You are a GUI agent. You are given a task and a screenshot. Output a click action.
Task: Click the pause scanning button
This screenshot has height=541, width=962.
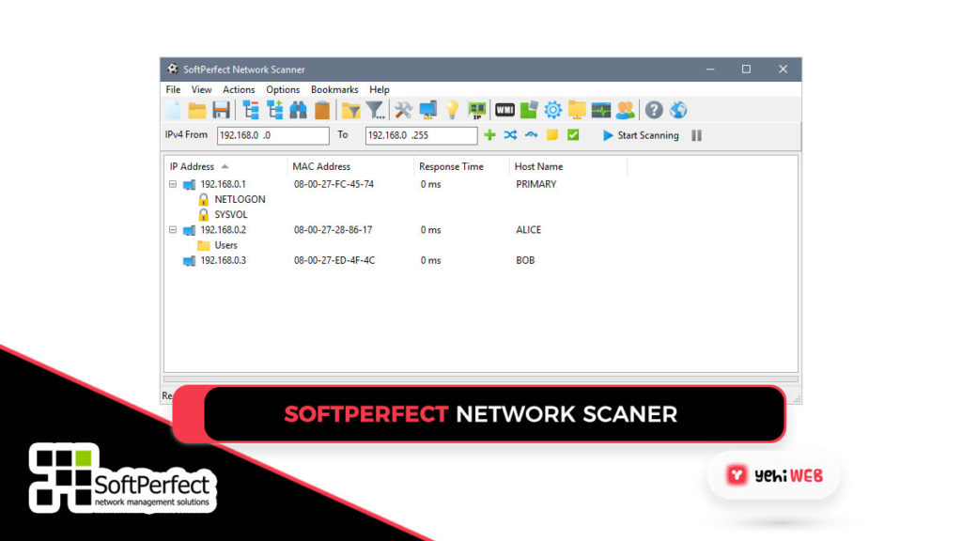696,135
